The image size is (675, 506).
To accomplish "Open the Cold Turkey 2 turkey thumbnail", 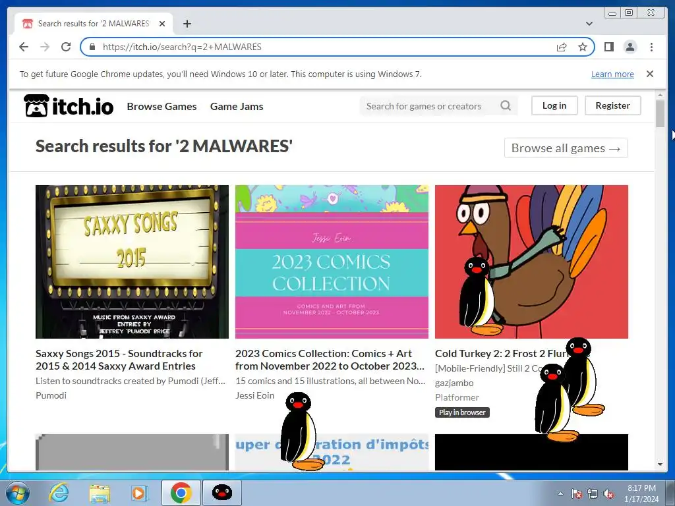I will pos(532,262).
